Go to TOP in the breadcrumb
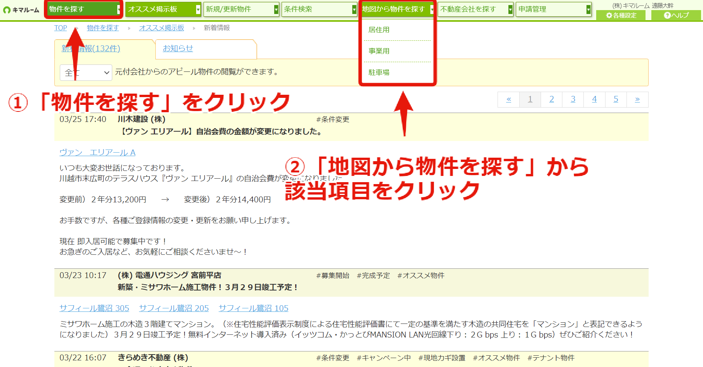This screenshot has width=703, height=367. (x=61, y=28)
